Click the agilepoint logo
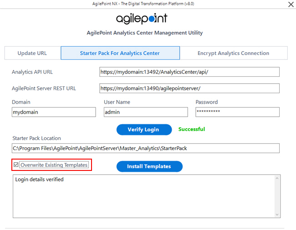Image resolution: width=296 pixels, height=230 pixels. (142, 19)
